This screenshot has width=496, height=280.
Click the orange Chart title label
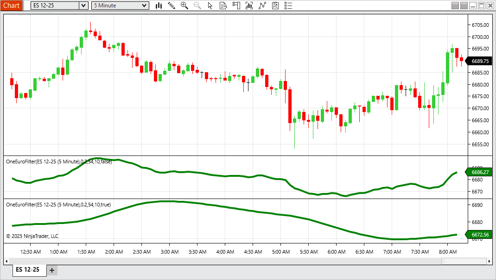click(x=12, y=6)
